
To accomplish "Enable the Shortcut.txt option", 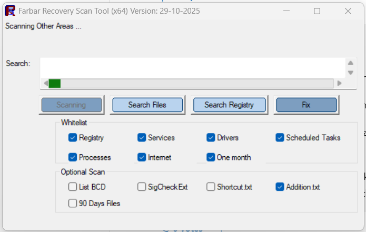I will coord(211,187).
